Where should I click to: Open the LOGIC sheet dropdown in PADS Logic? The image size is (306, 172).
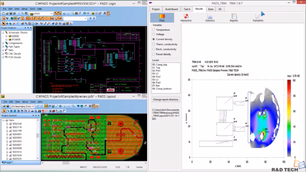51,14
